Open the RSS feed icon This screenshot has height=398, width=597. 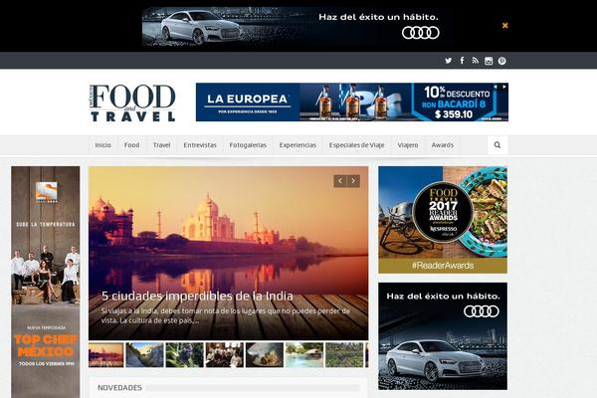[476, 60]
